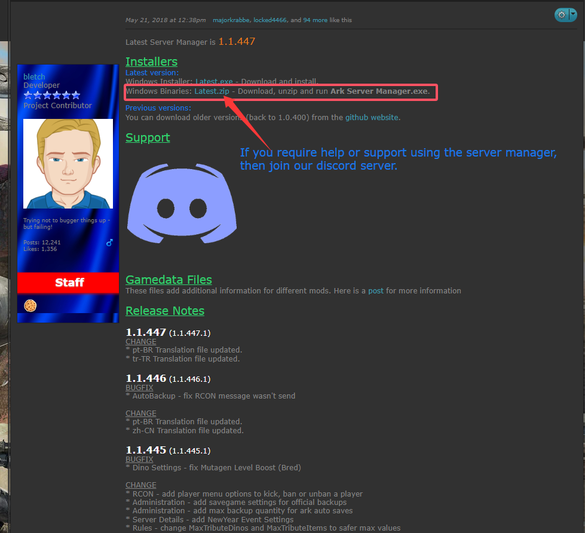Click the male gender symbol beside post count
585x533 pixels.
(109, 243)
